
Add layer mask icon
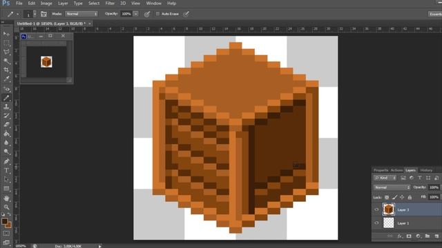click(409, 236)
